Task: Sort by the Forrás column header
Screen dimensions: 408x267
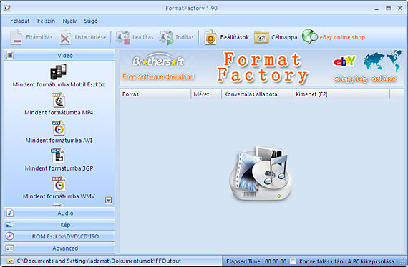Action: click(x=155, y=94)
